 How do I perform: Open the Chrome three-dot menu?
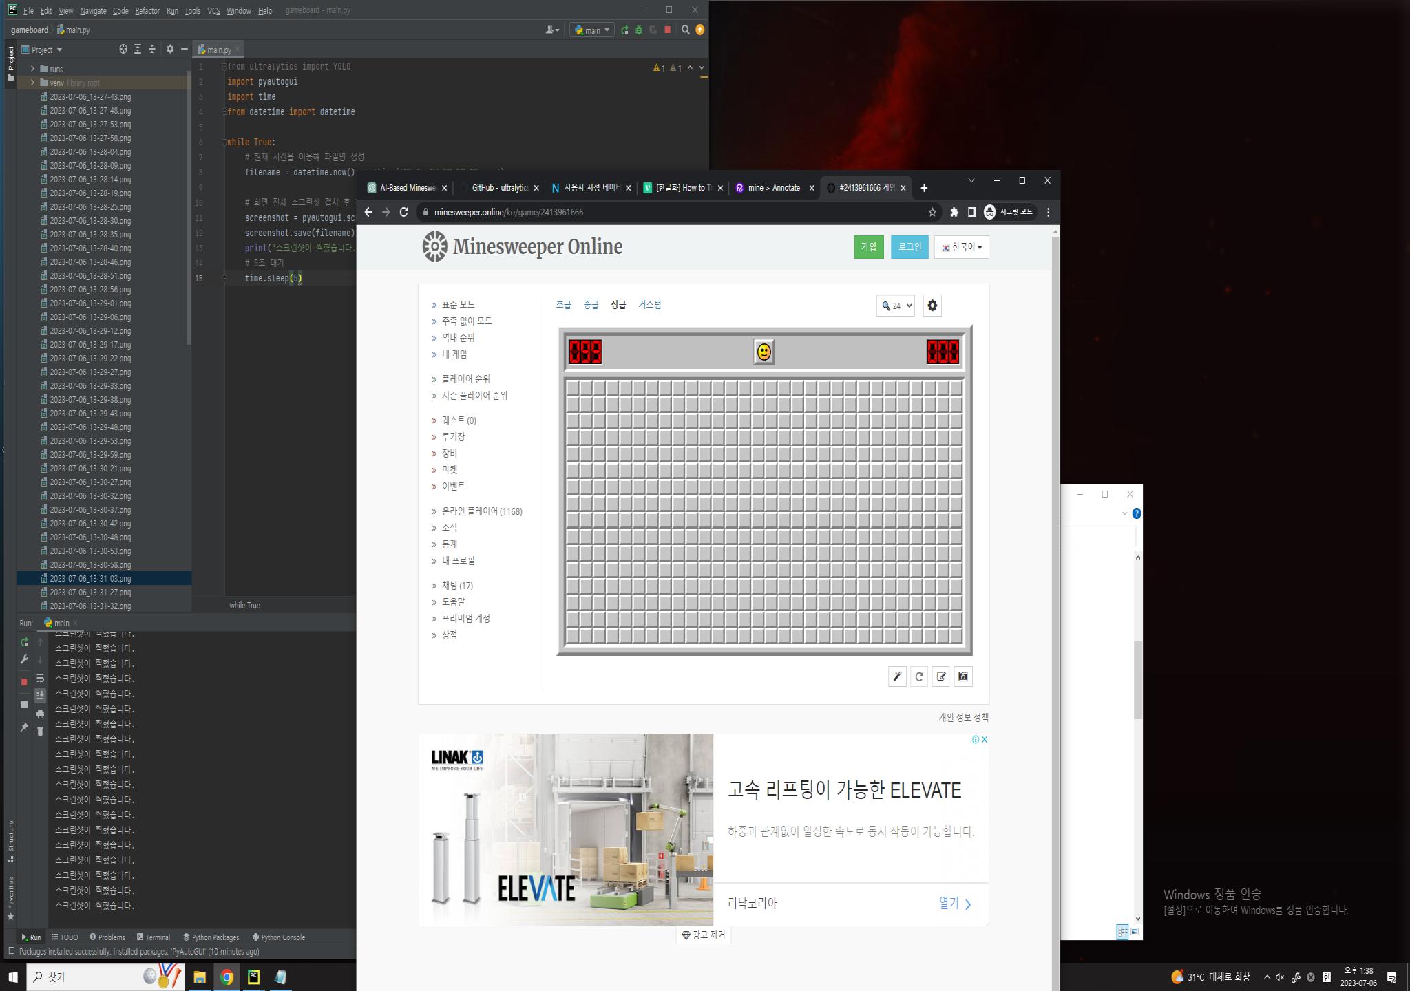(1048, 212)
